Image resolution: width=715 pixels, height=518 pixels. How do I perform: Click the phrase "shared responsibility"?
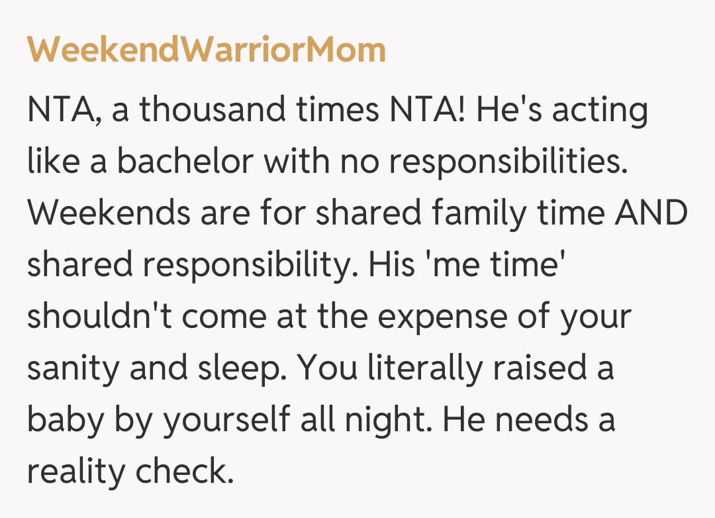click(189, 266)
